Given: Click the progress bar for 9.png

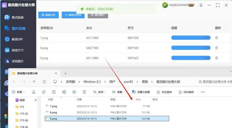Looking at the screenshot, I should pyautogui.click(x=191, y=58).
